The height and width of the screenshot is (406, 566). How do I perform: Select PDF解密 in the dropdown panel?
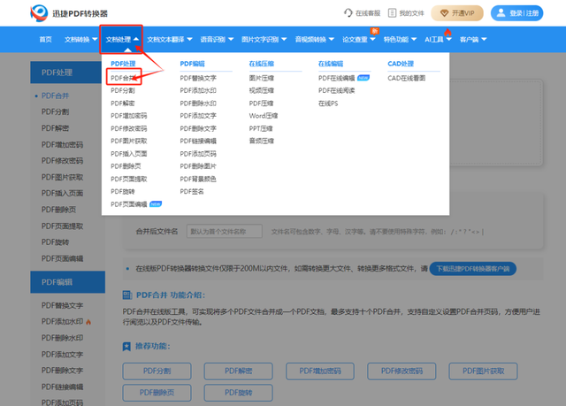pos(123,103)
